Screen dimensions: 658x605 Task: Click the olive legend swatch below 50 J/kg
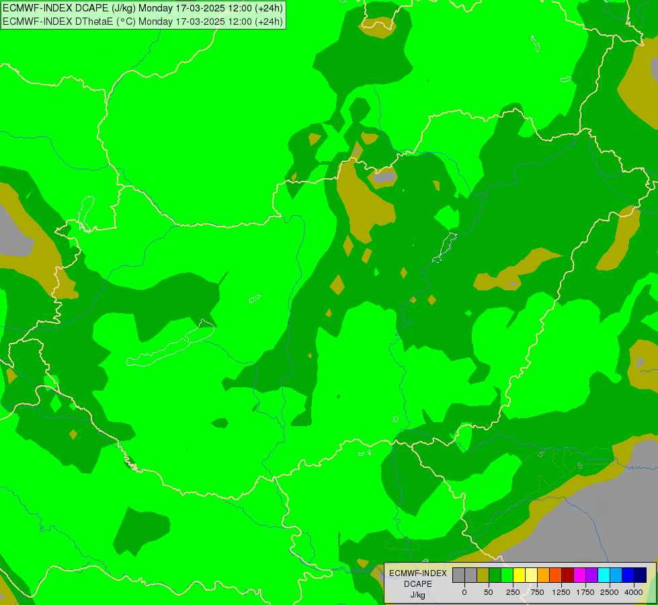tap(483, 575)
